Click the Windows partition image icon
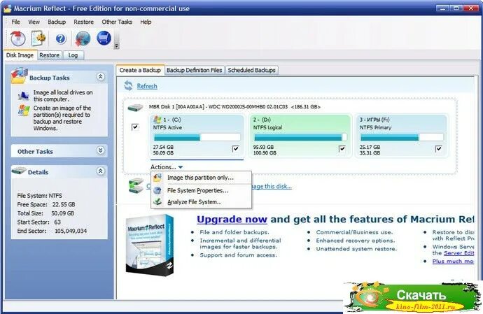This screenshot has height=314, width=483. [x=24, y=110]
